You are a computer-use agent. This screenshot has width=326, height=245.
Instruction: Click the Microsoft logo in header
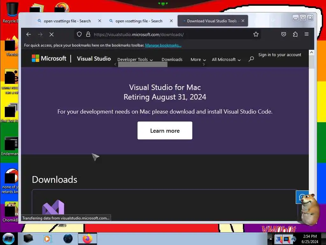pos(49,58)
